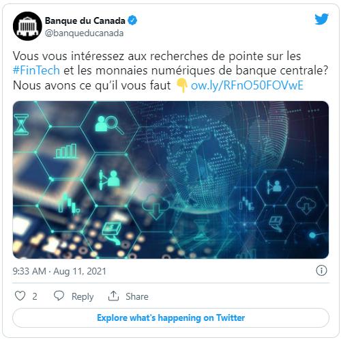Click the Share label
Image resolution: width=341 pixels, height=340 pixels.
[x=137, y=296]
